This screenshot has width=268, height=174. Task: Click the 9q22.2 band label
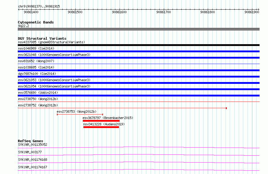tap(23, 26)
